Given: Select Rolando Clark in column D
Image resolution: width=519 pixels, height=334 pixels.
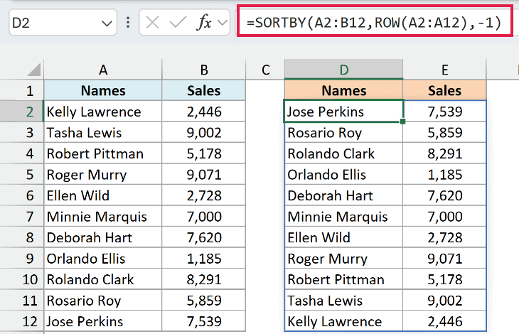Looking at the screenshot, I should coord(344,153).
